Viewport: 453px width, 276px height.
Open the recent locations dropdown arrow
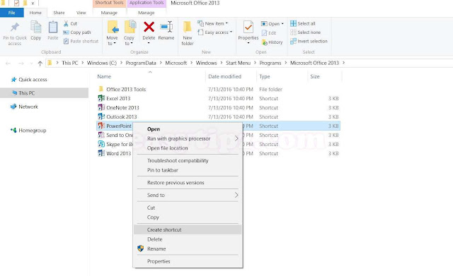click(x=31, y=64)
